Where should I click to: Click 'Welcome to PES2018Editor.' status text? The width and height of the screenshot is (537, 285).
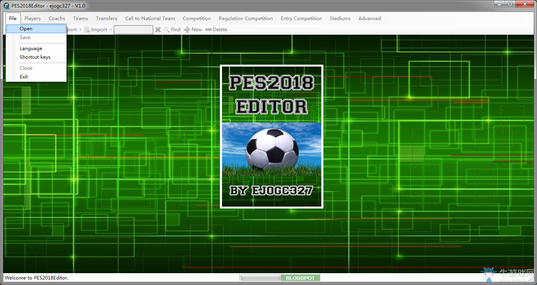[36, 278]
